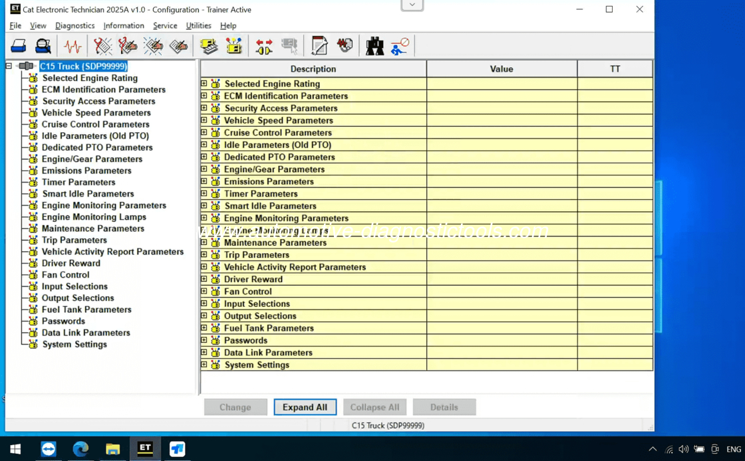745x461 pixels.
Task: Open Microsoft Edge from the taskbar
Action: click(80, 449)
